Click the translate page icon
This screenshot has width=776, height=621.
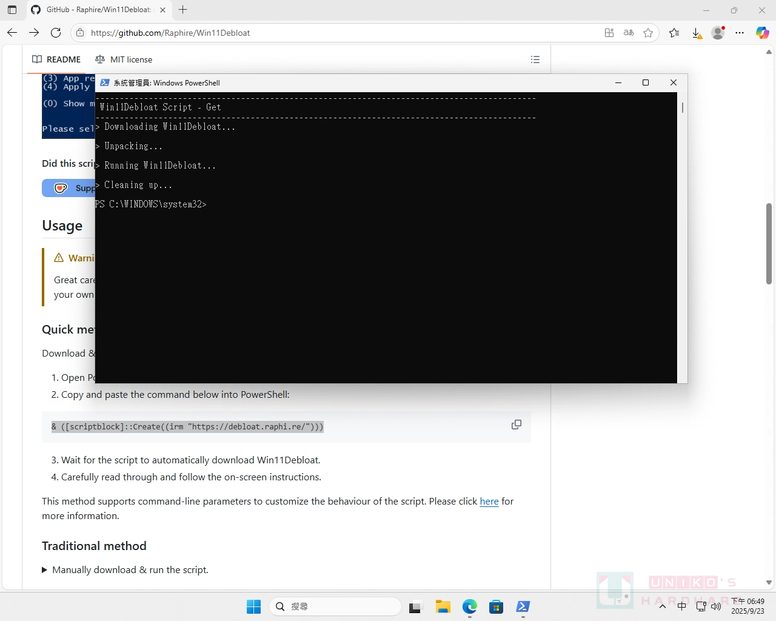(629, 33)
